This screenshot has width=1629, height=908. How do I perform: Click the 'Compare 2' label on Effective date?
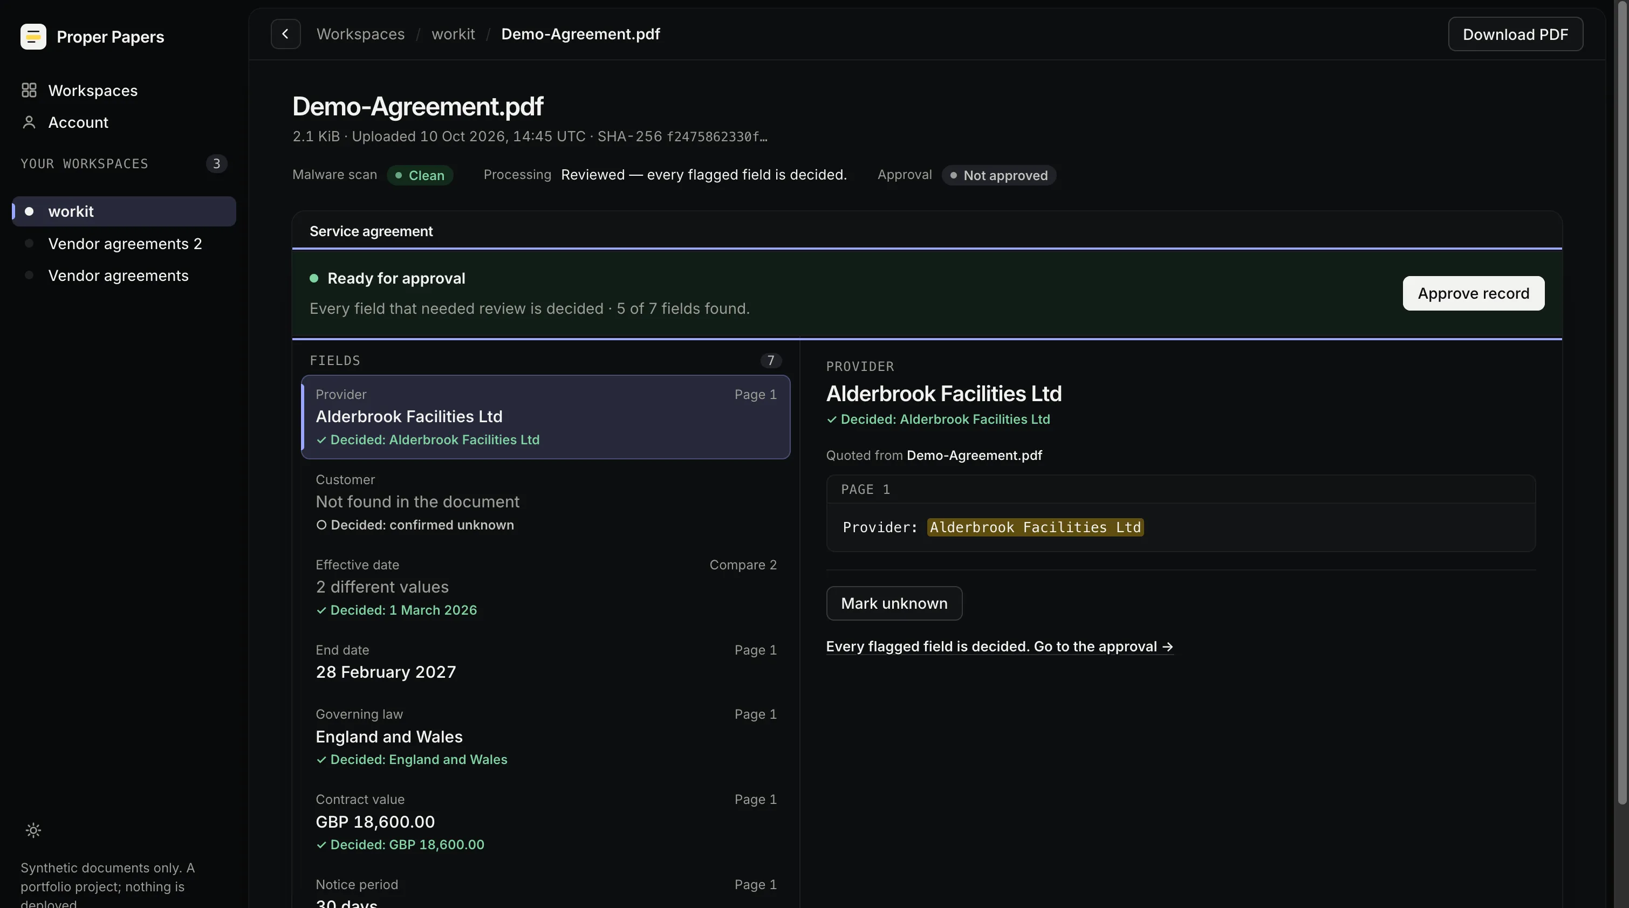(743, 565)
